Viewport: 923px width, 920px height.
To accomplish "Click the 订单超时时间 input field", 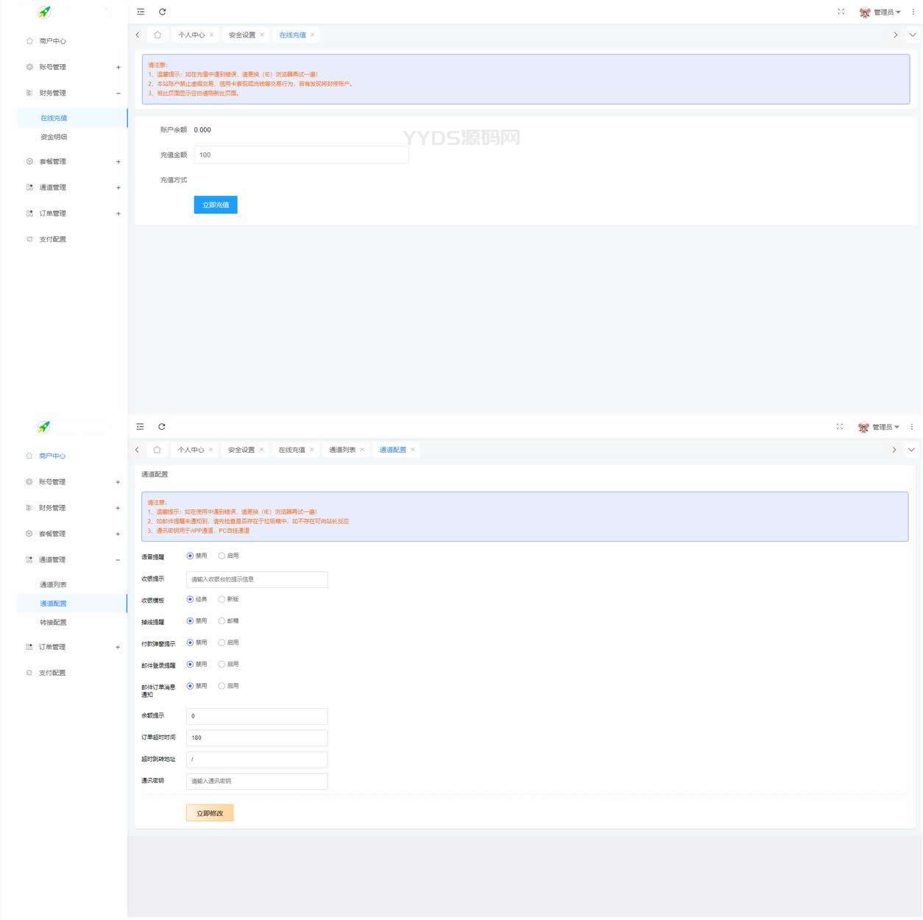I will coord(256,737).
